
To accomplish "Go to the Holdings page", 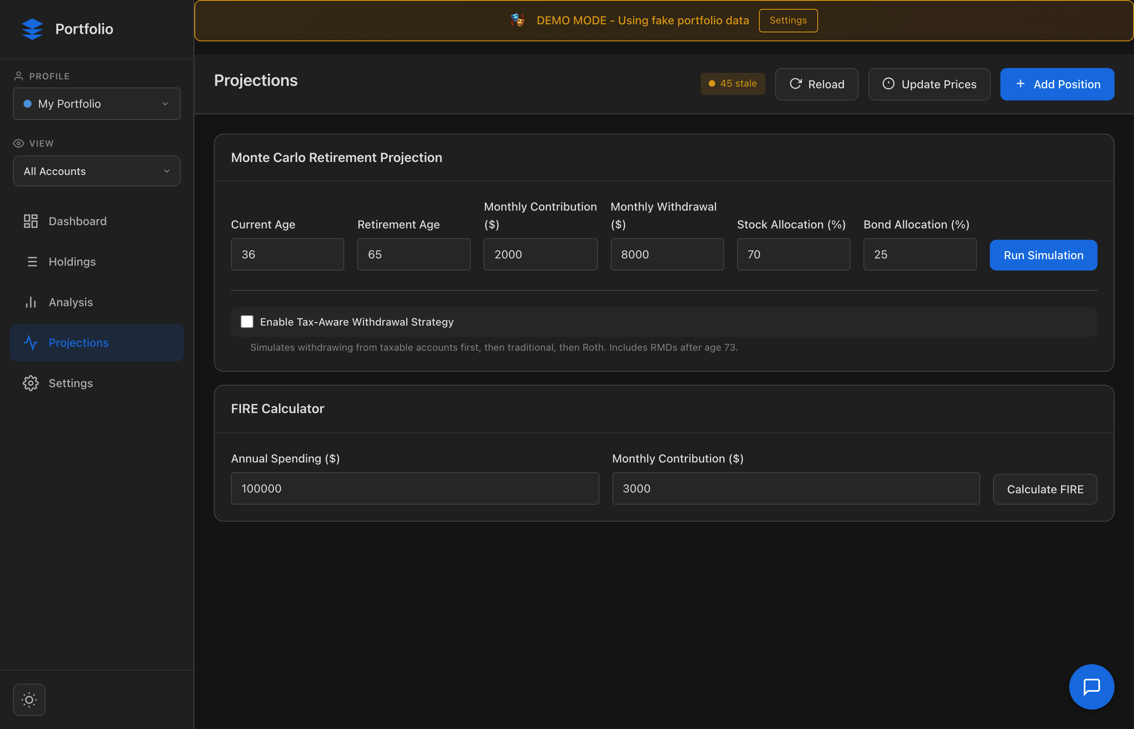I will [72, 262].
